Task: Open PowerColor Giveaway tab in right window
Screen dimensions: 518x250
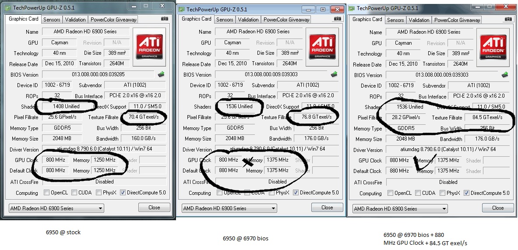Action: 457,20
